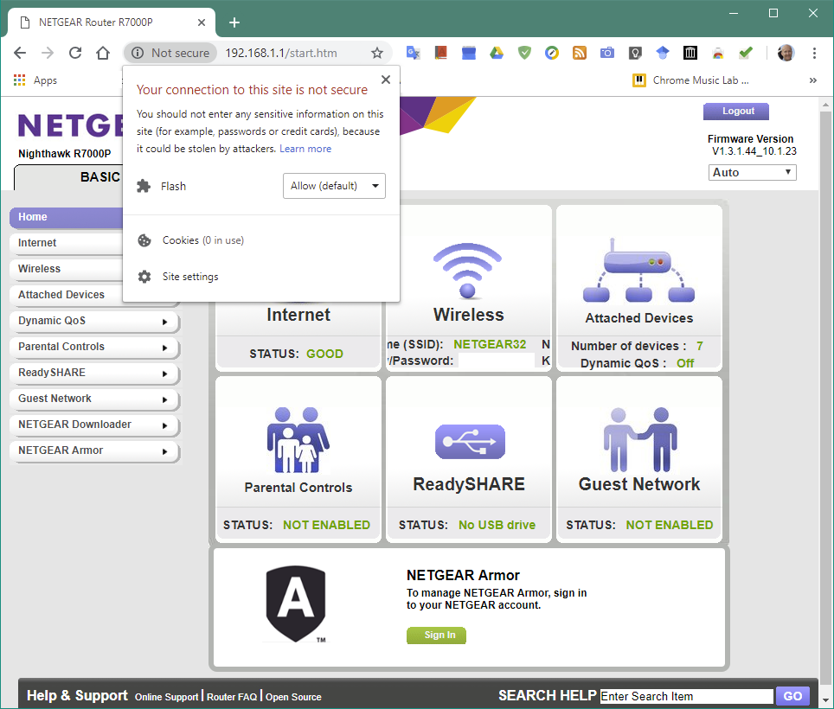Expand the NETGEAR Downloader sidebar arrow

coord(165,425)
